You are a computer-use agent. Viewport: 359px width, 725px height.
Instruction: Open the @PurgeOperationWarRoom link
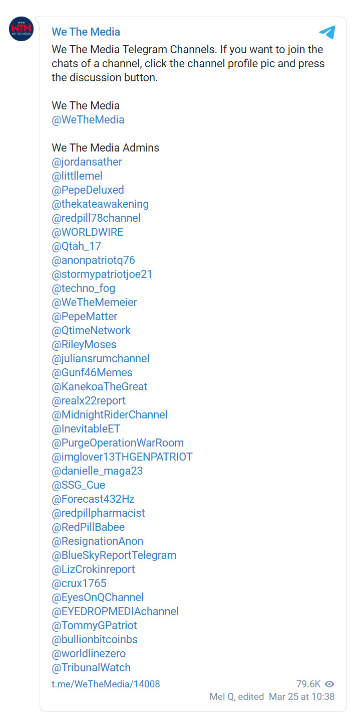tap(118, 443)
